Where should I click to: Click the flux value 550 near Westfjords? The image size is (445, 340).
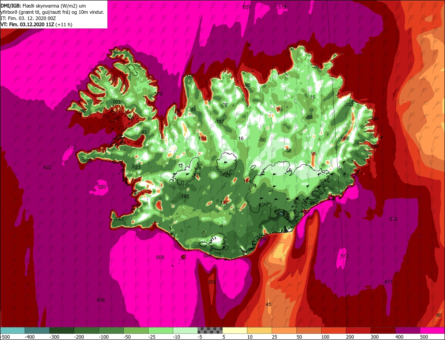[158, 94]
